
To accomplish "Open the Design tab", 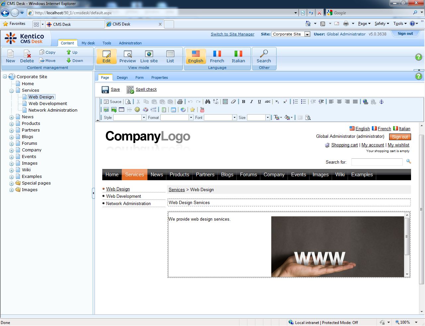I will pyautogui.click(x=122, y=78).
